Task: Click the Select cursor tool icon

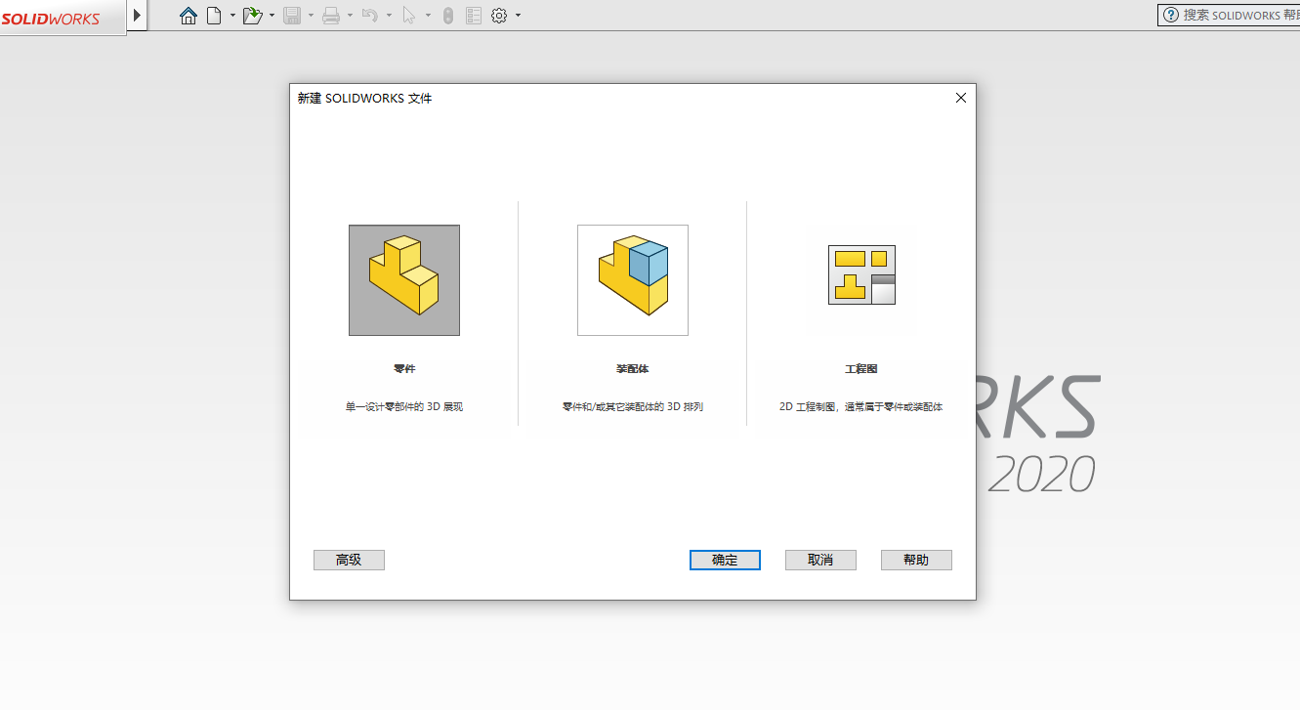Action: [409, 16]
